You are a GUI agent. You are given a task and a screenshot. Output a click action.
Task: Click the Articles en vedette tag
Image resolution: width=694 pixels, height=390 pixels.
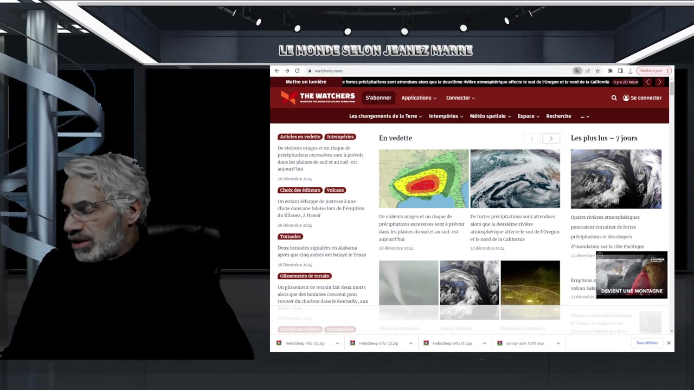click(x=300, y=137)
